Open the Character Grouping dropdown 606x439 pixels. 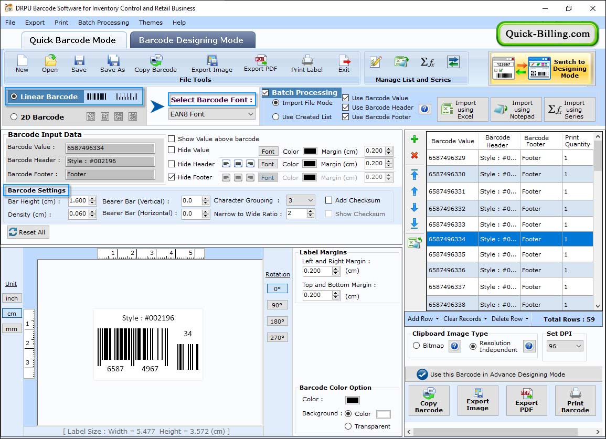tap(301, 200)
